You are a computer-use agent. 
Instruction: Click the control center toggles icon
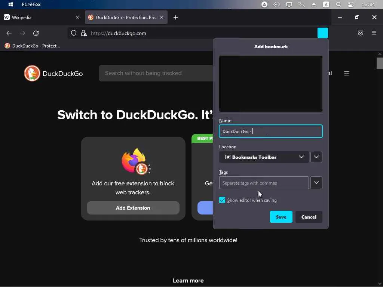[351, 4]
